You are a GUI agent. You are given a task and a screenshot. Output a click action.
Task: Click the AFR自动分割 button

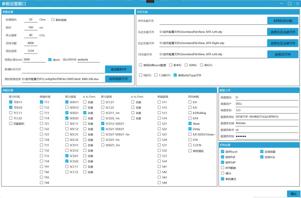283,21
